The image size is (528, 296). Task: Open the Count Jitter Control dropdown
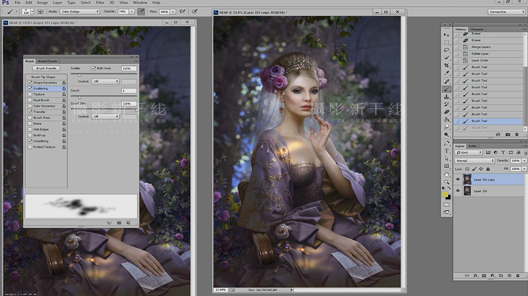[106, 116]
